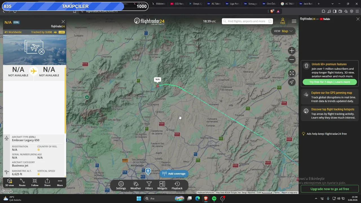The width and height of the screenshot is (361, 203).
Task: Open Explore our live GPS jamming map
Action: point(330,97)
